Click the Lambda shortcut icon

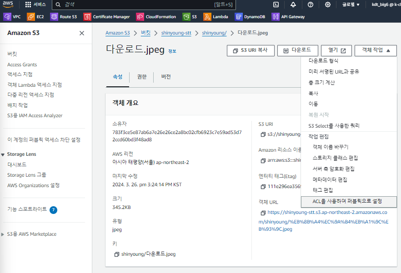tap(207, 17)
